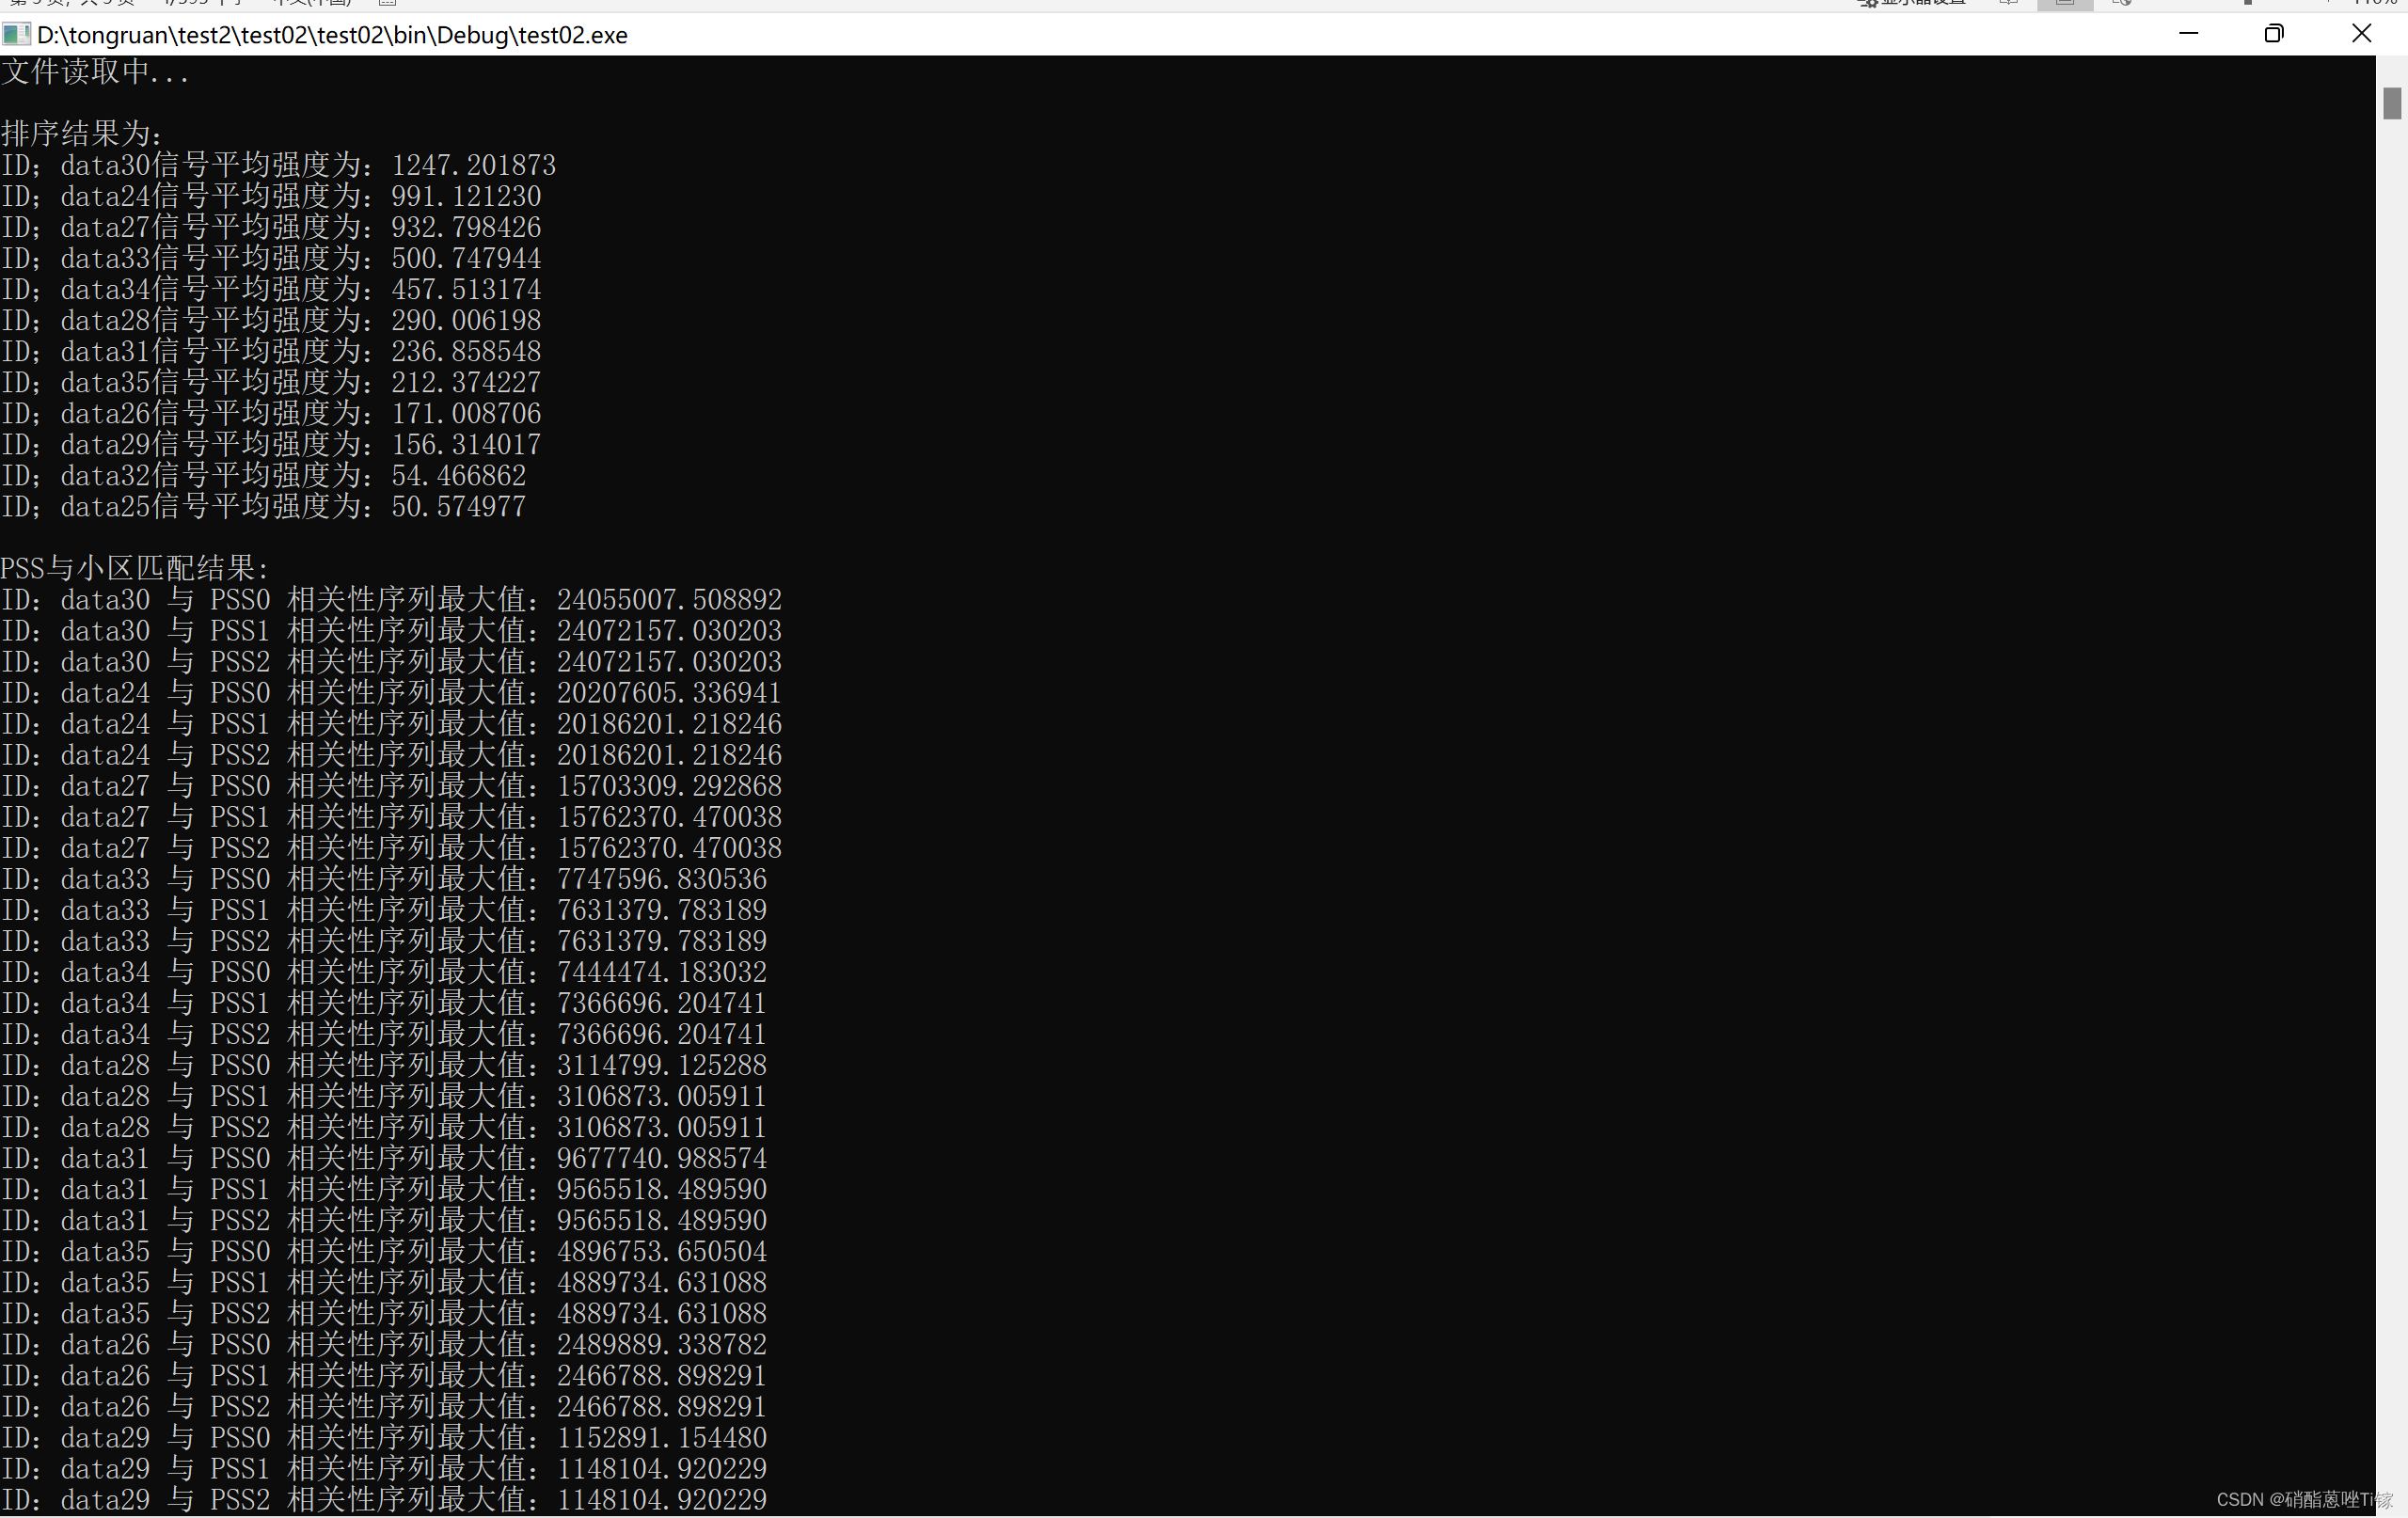Click the data30 average strength 1247.201873 line
Viewport: 2408px width, 1518px height.
pyautogui.click(x=278, y=165)
